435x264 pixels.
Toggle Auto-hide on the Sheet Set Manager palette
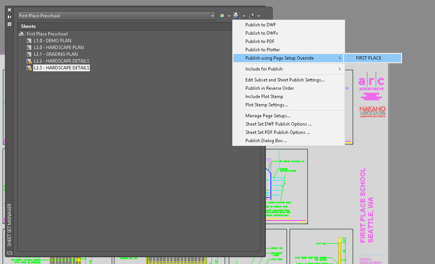(9, 17)
